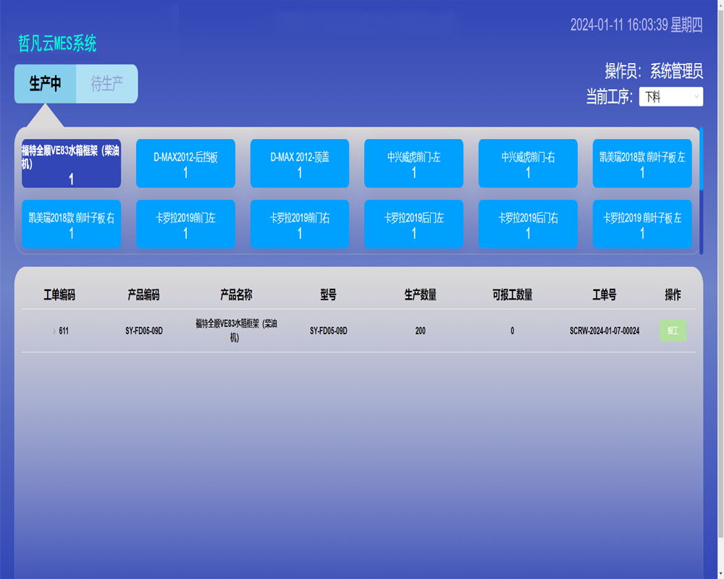This screenshot has height=579, width=724.
Task: Select the D-MAX2012-后挡板 card
Action: 185,164
